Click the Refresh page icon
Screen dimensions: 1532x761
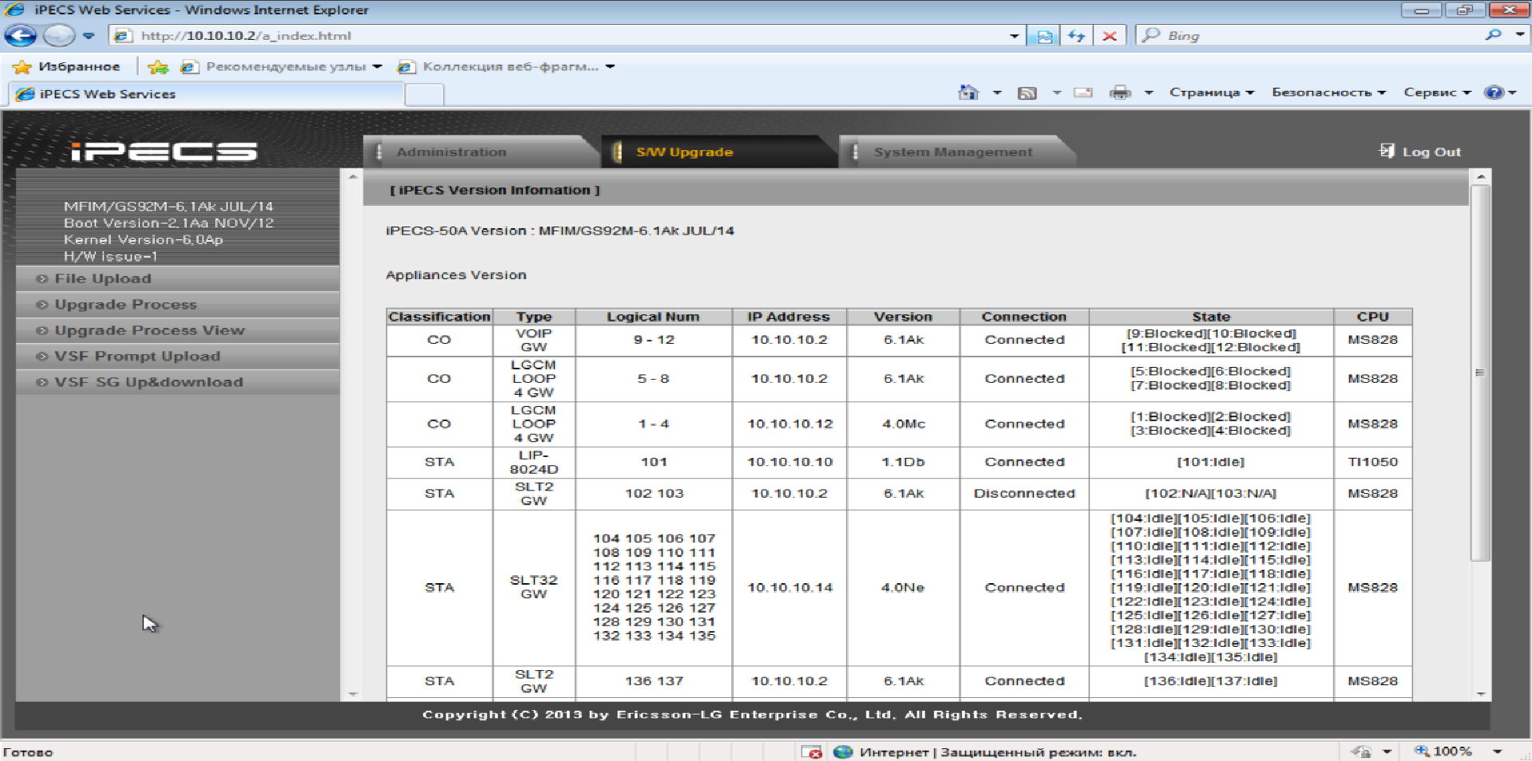(1076, 36)
